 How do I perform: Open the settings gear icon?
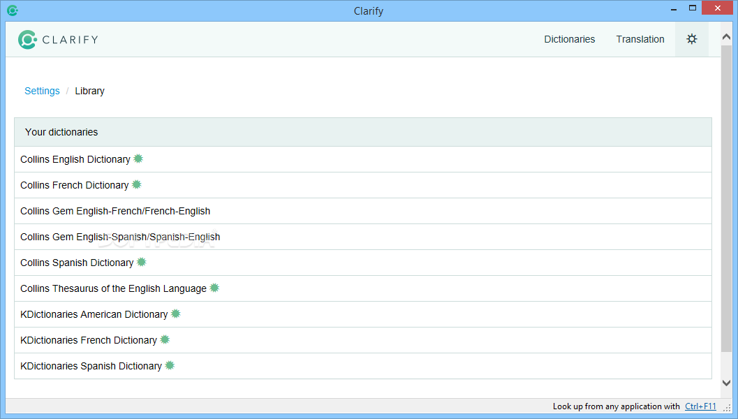[x=691, y=39]
